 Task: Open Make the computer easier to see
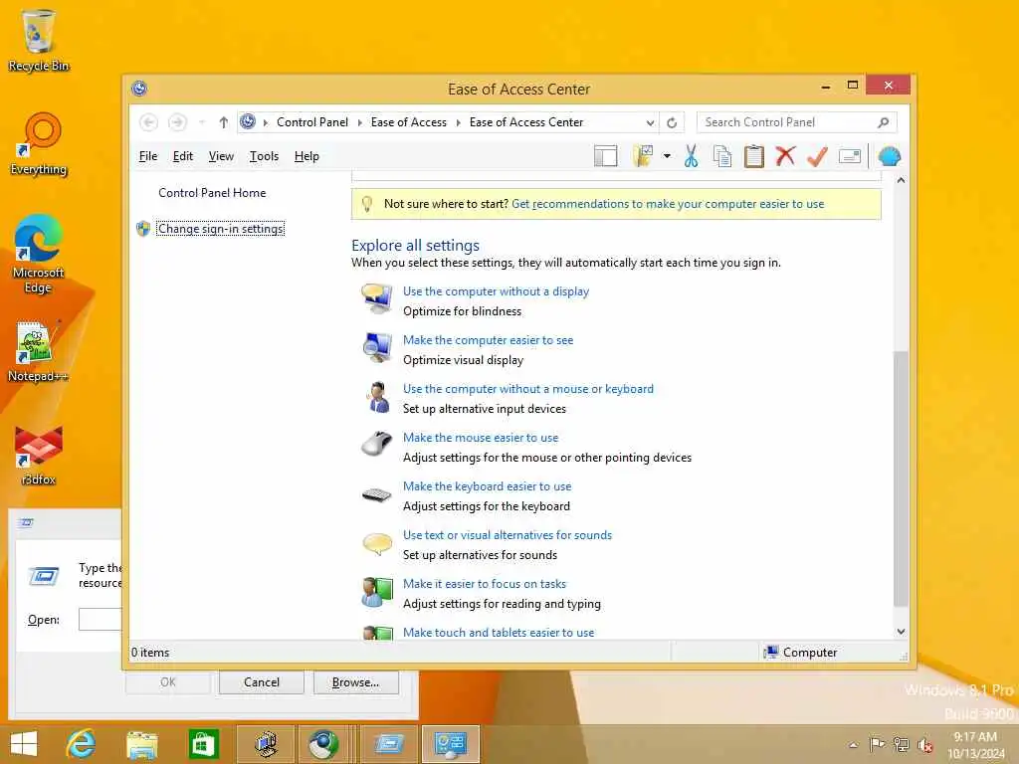(488, 340)
